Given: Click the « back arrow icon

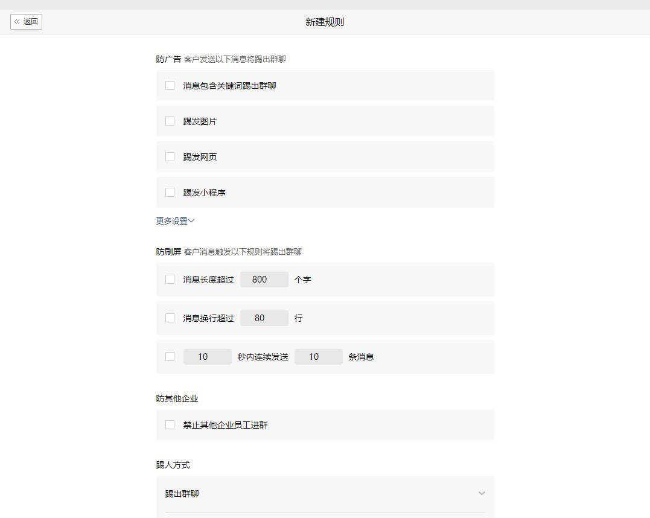Looking at the screenshot, I should click(x=18, y=21).
